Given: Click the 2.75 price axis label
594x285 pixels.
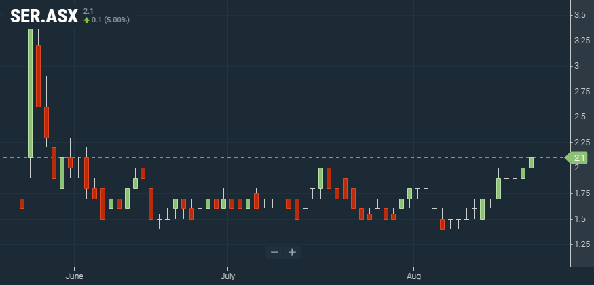Looking at the screenshot, I should coord(582,92).
